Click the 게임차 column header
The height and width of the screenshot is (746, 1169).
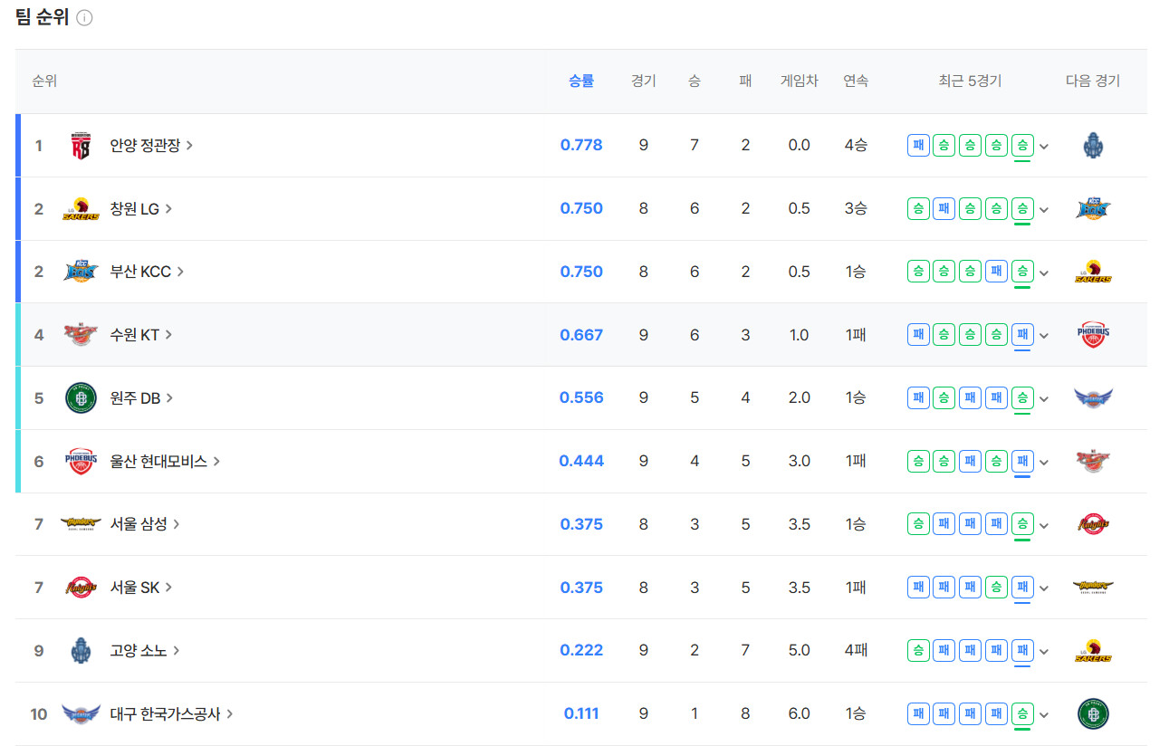(799, 81)
